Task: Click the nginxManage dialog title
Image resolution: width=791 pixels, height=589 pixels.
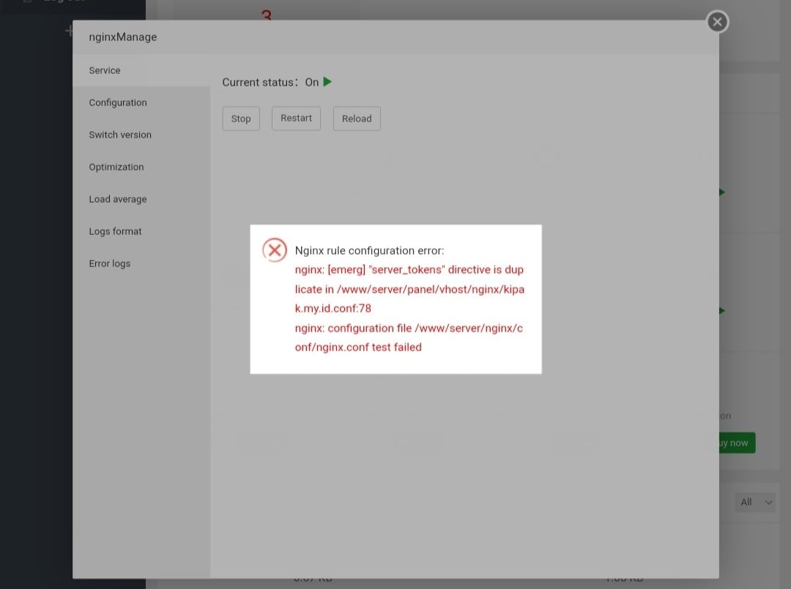Action: (122, 37)
